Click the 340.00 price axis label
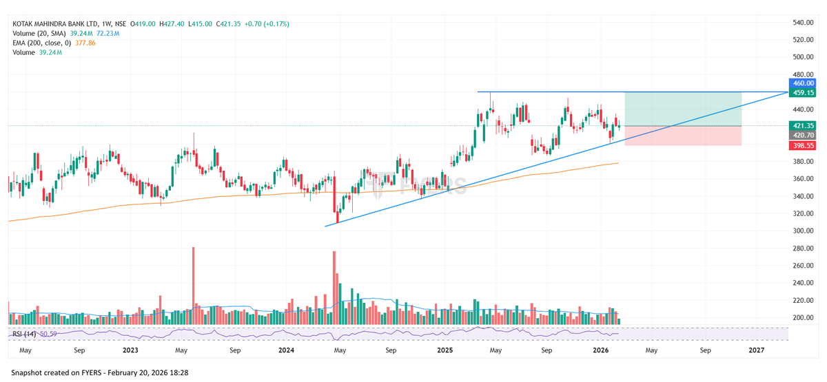 click(804, 196)
